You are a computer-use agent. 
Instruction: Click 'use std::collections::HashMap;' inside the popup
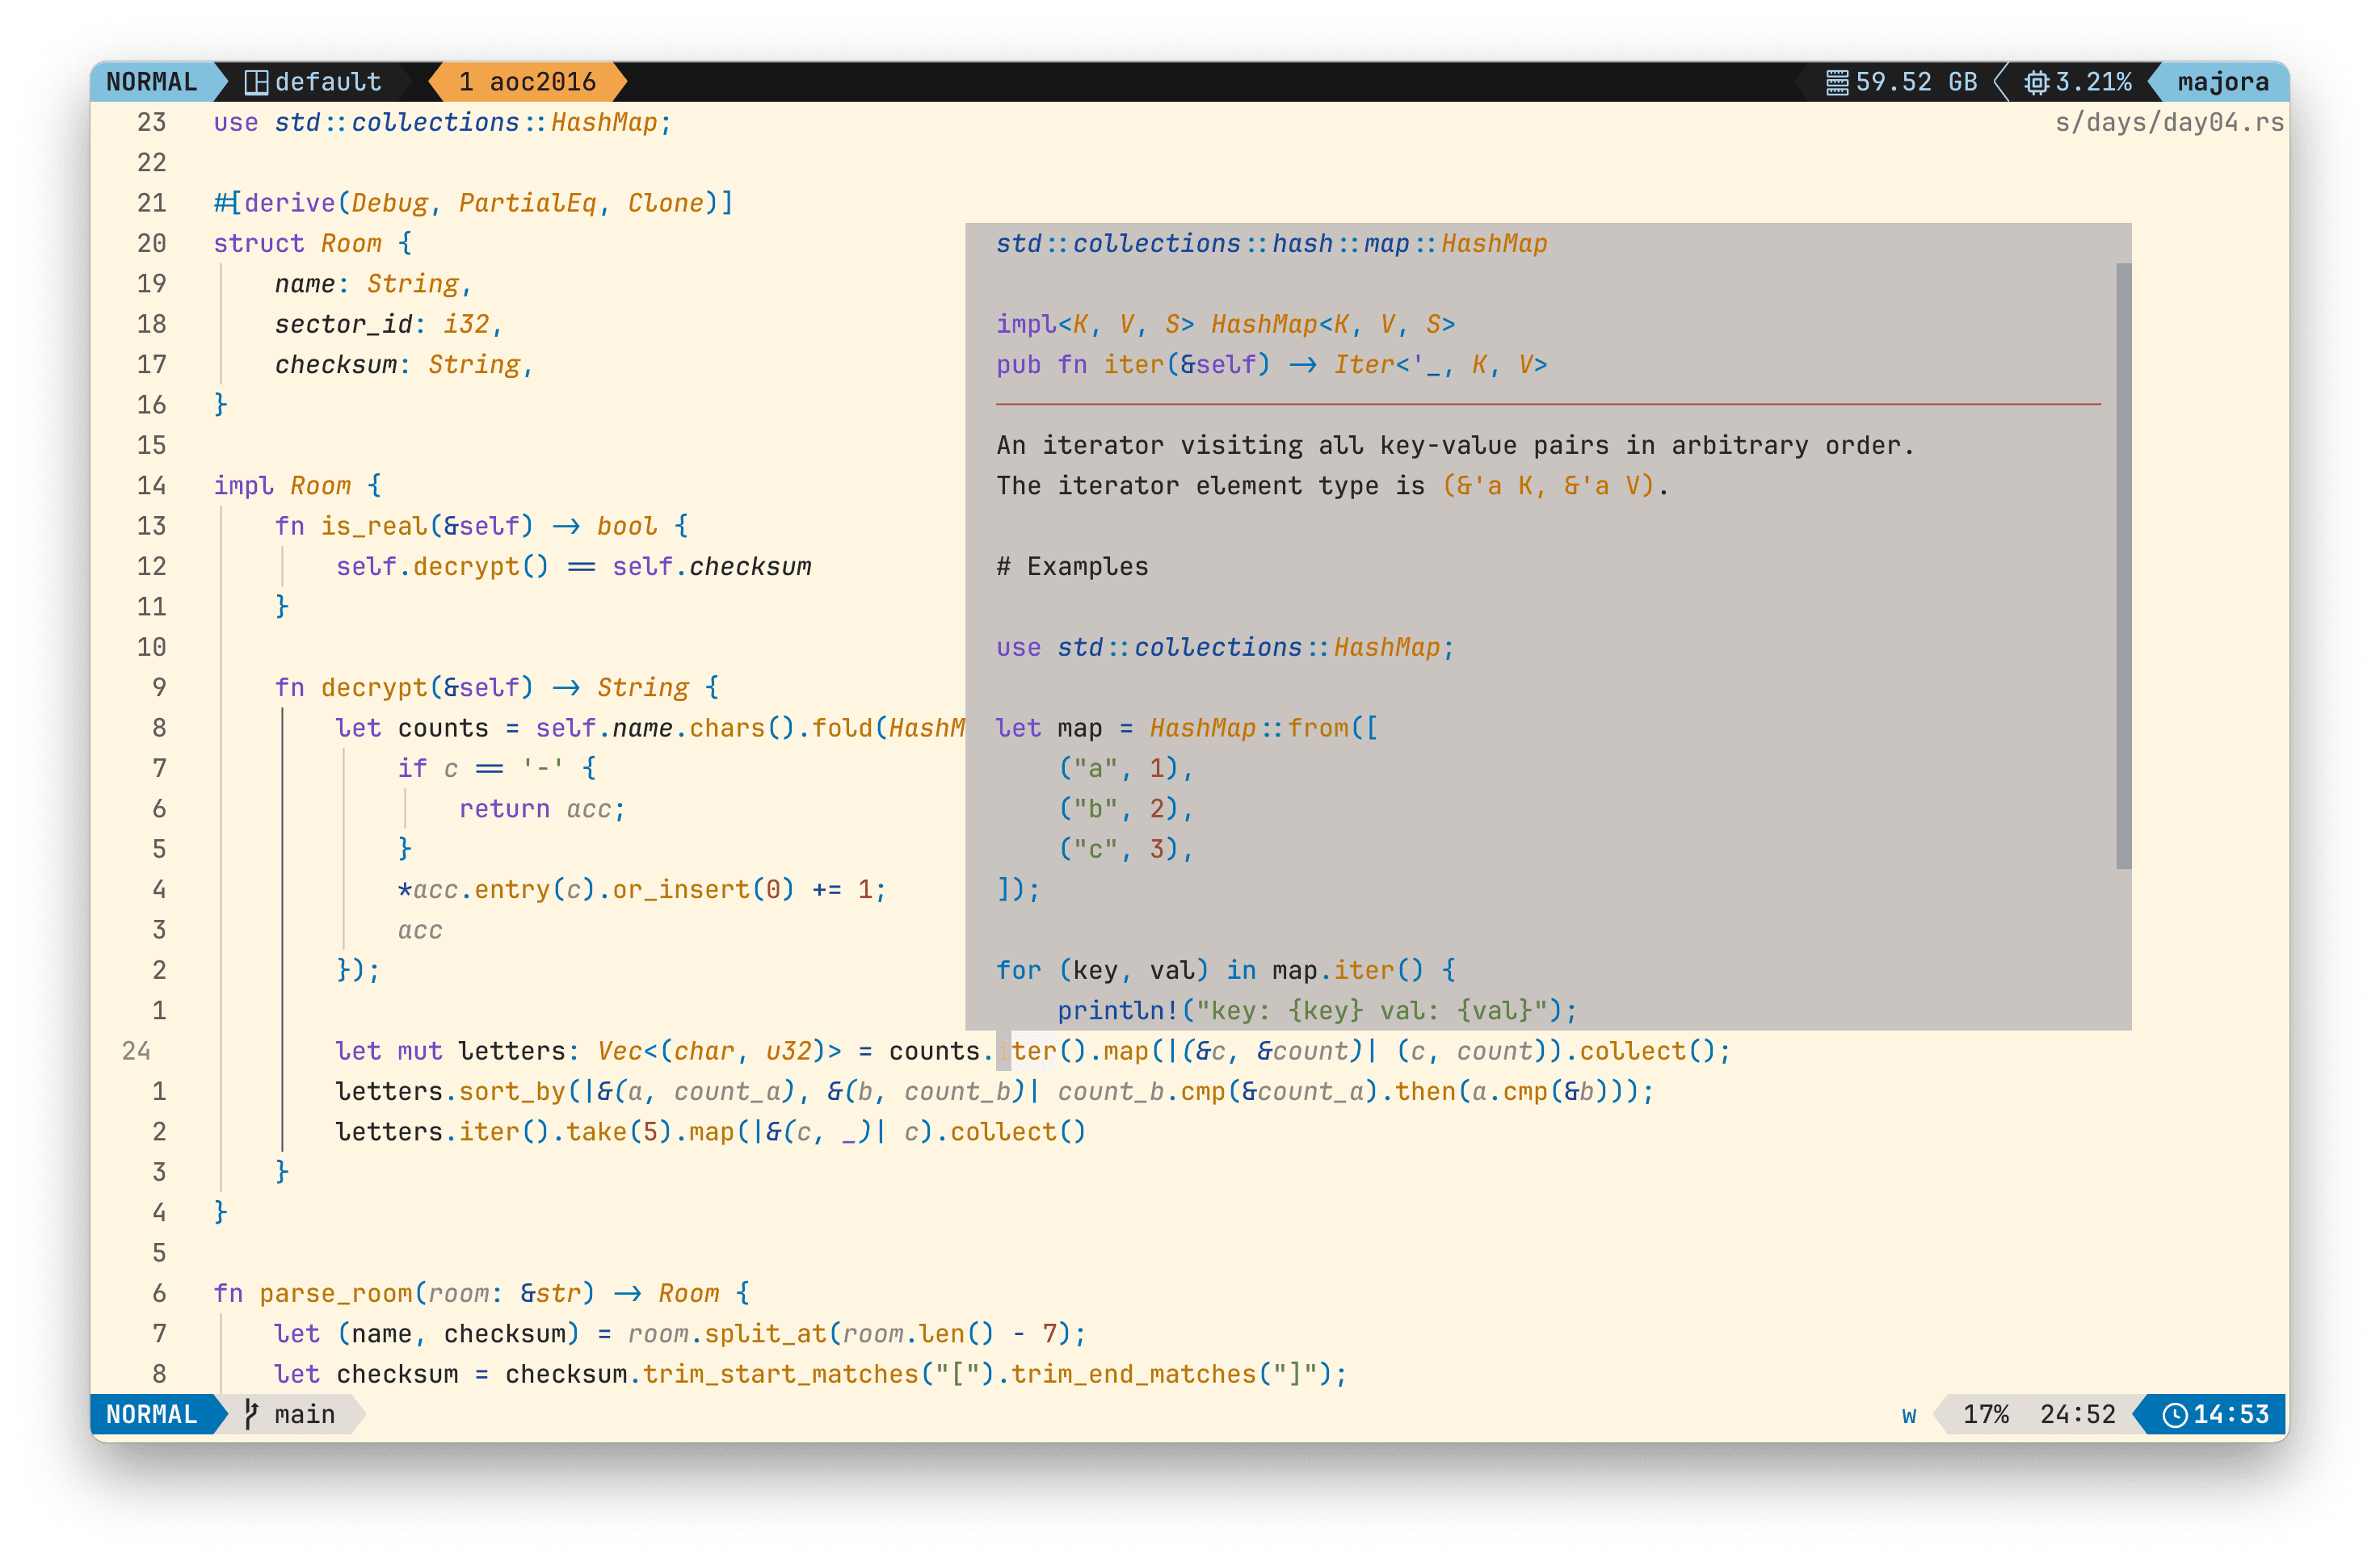(x=1225, y=647)
